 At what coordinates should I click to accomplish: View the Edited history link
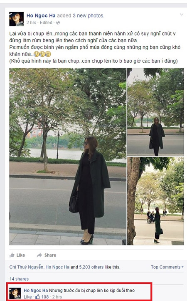[46, 23]
